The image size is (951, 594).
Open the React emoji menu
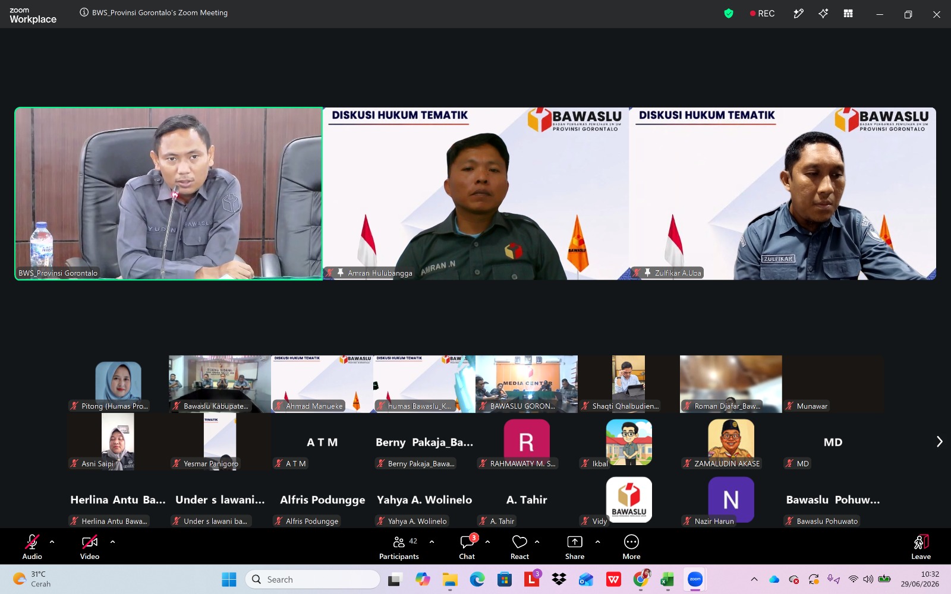pos(519,546)
